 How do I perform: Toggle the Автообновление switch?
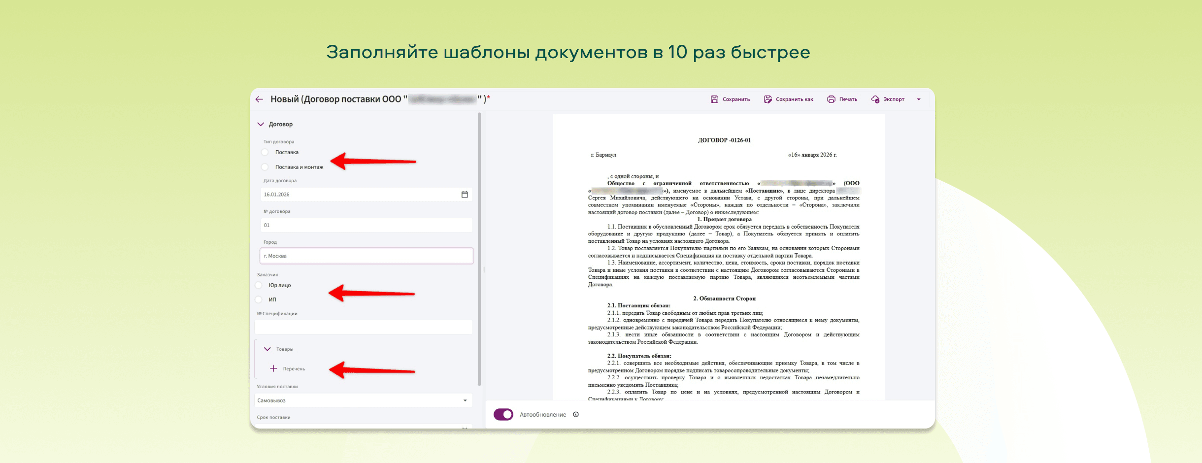[x=503, y=415]
